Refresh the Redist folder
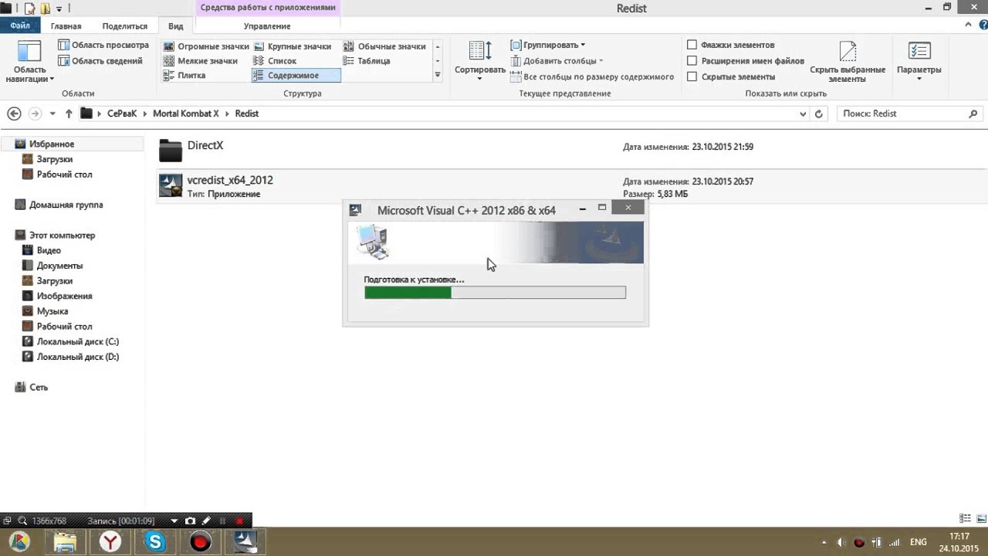This screenshot has height=556, width=988. click(819, 114)
